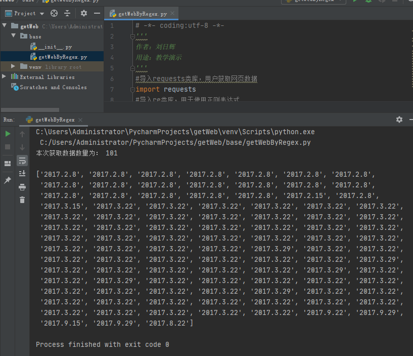Rerun the script using the green play icon

8,134
